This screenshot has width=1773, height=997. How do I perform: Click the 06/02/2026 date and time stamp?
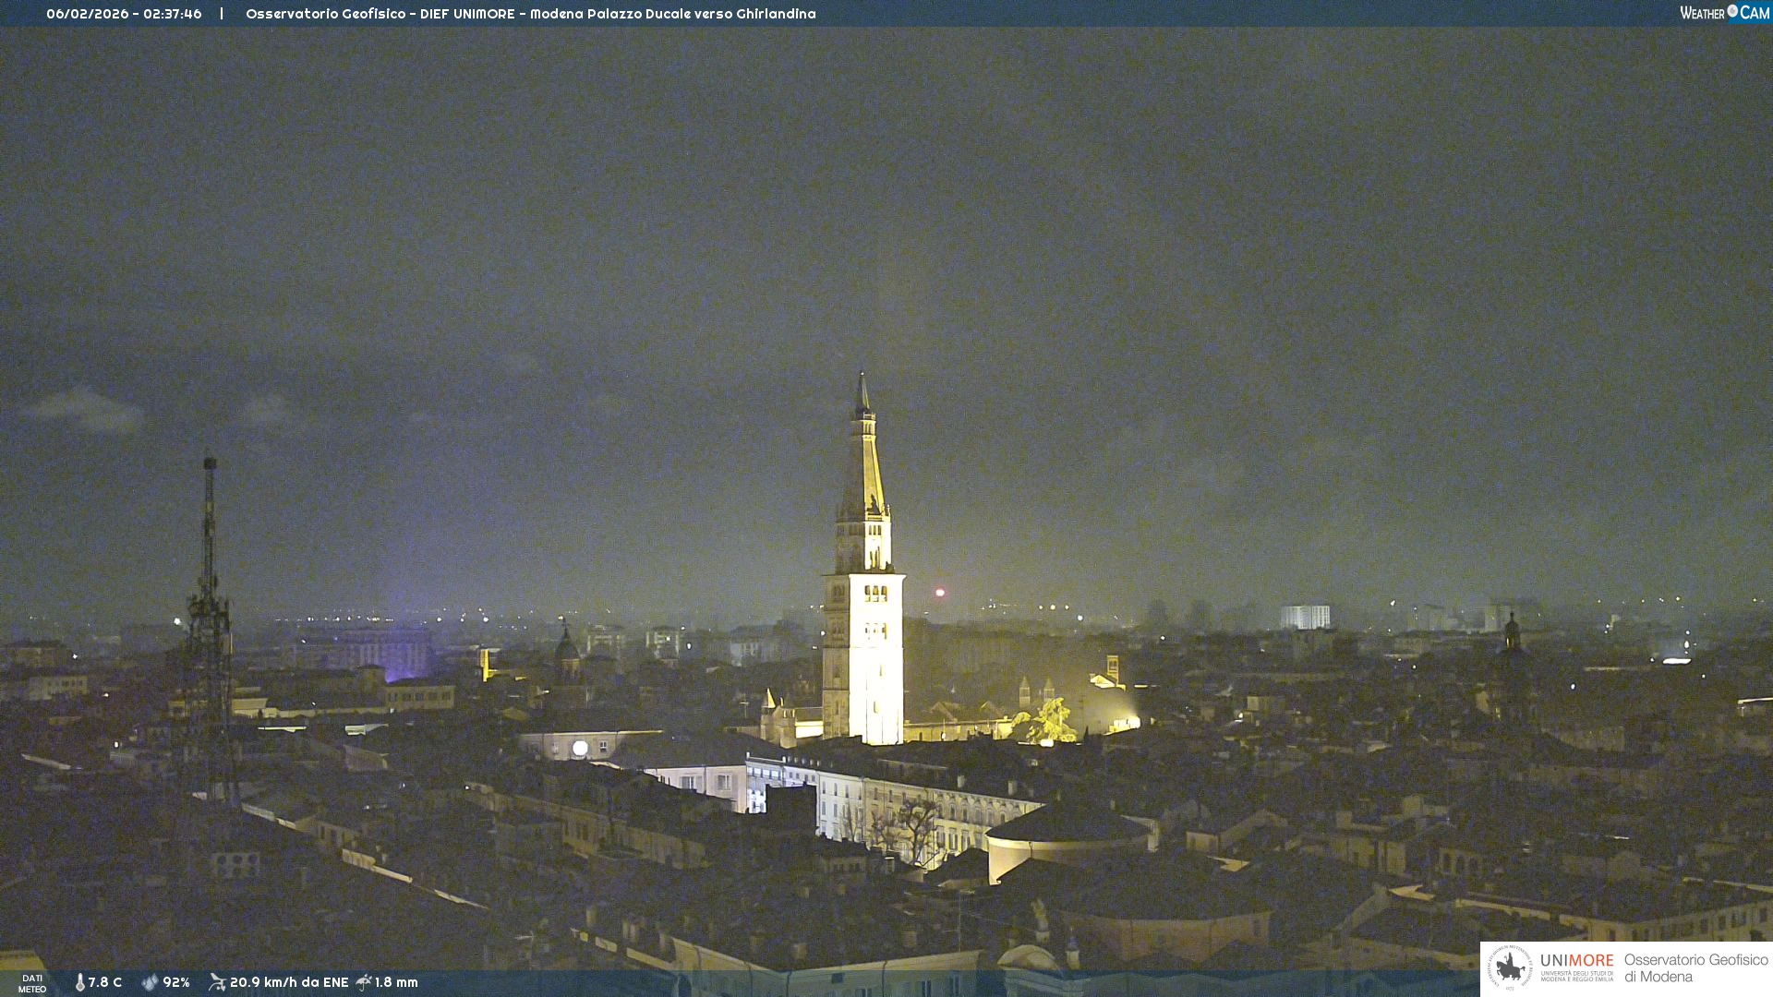[124, 14]
